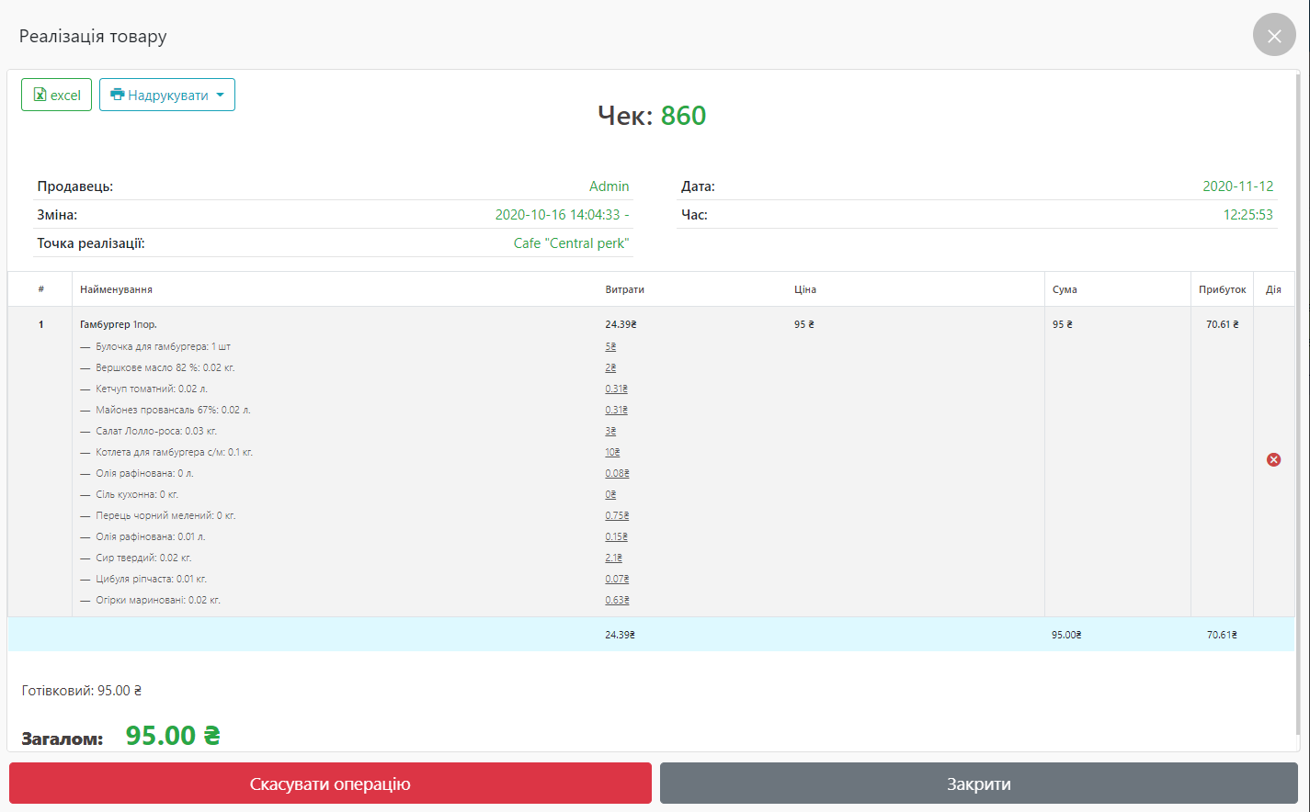Expand the Надрукувати dropdown arrow
The image size is (1310, 812).
221,96
